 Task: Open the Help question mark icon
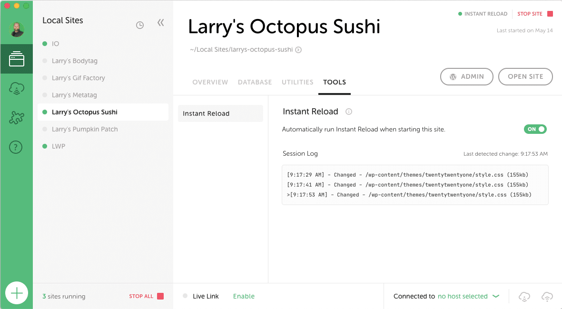tap(16, 147)
